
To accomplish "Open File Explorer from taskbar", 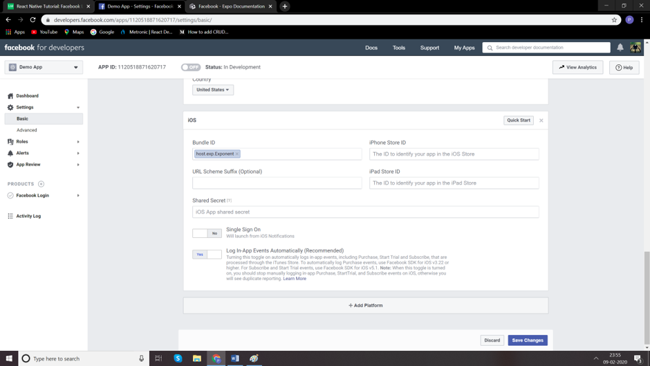I will 197,358.
